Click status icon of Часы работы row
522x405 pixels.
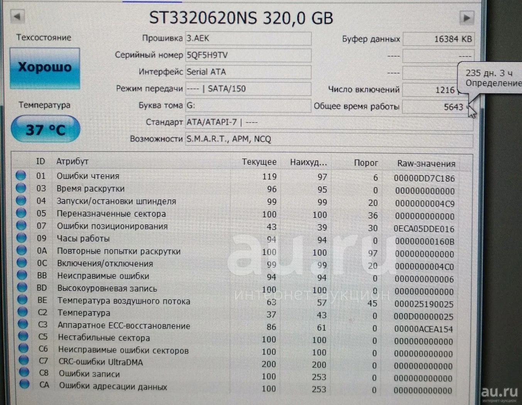22,238
